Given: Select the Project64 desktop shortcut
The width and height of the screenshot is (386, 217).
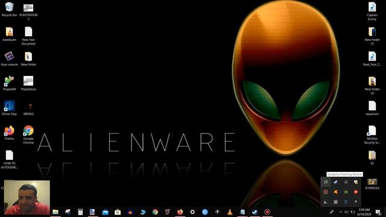Looking at the screenshot, I should click(9, 83).
